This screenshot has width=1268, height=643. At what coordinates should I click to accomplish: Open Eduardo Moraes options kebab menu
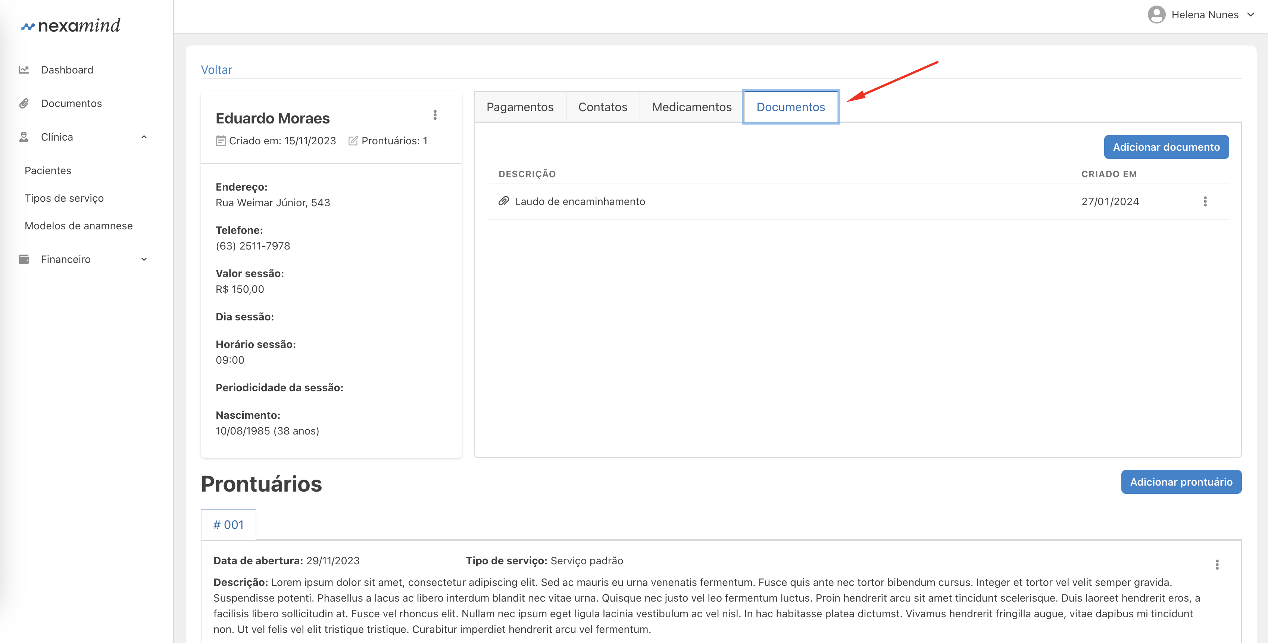435,115
